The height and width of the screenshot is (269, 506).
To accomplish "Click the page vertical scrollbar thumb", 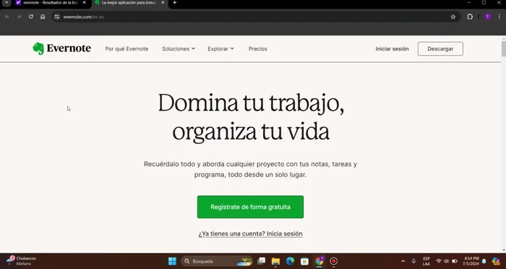I will point(504,48).
